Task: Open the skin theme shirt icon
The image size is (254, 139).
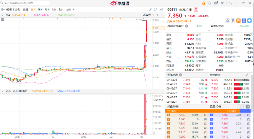Action: (222, 3)
